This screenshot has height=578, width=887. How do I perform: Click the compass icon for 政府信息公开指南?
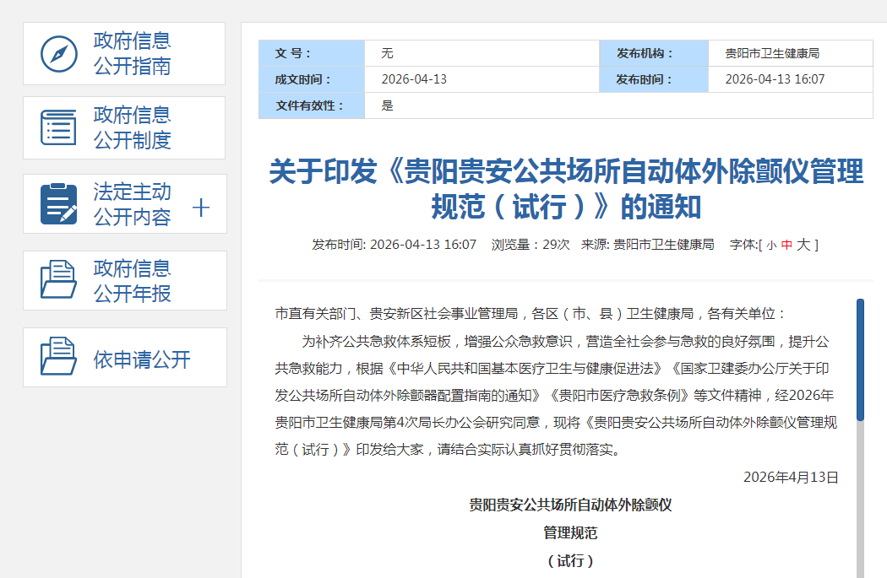59,54
